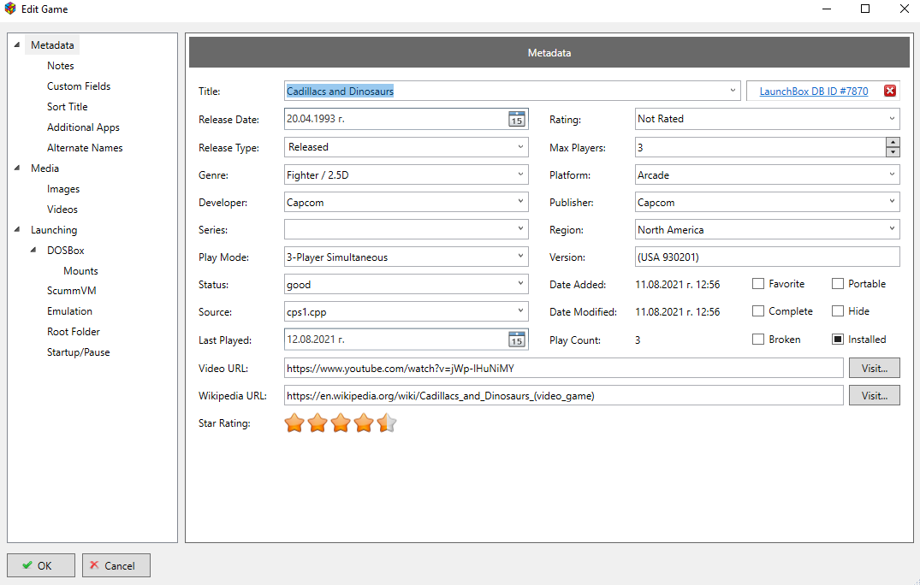Set star rating to three stars

341,422
